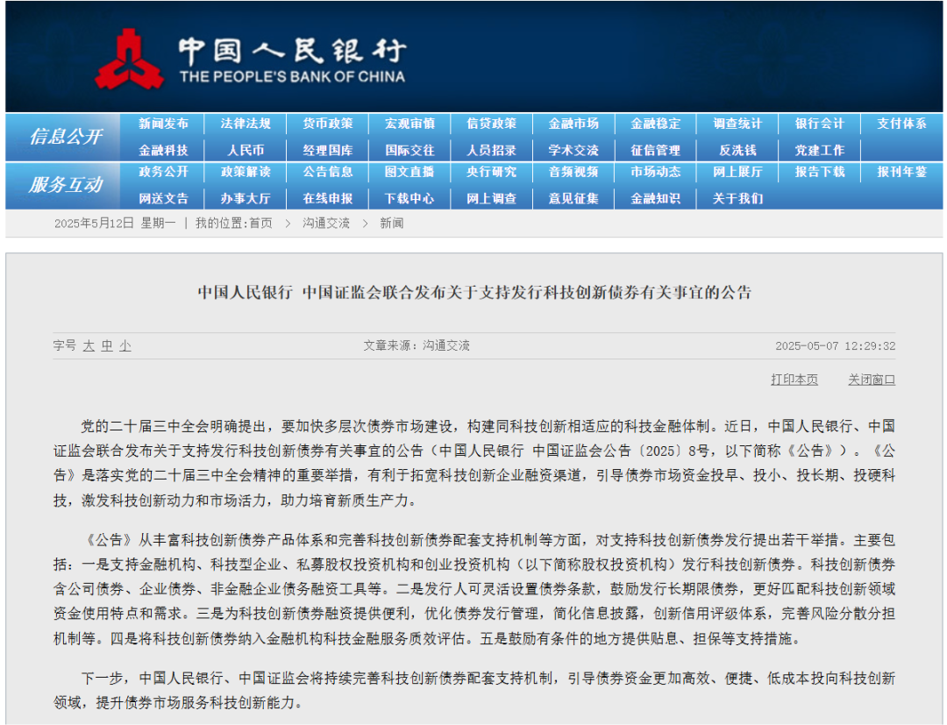Visit the 征信管理 section
This screenshot has height=725, width=947.
655,150
